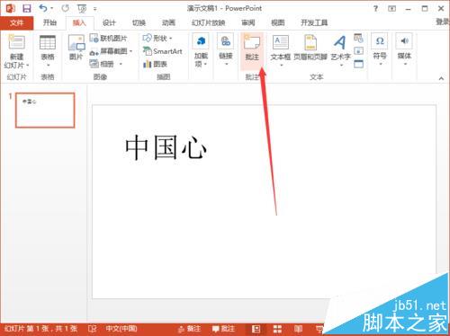
Task: Create a photo album (相册)
Action: click(106, 64)
